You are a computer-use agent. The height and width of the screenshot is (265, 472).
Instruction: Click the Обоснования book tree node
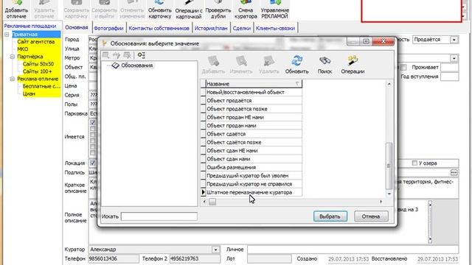coord(133,66)
